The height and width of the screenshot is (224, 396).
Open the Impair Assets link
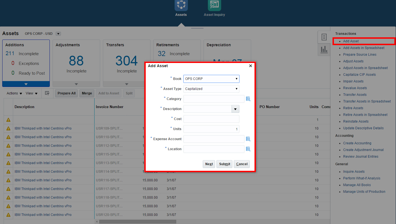point(353,81)
